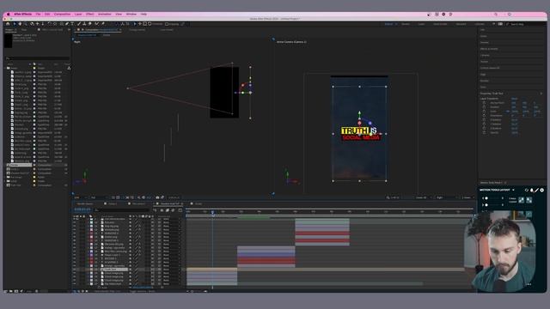Screen dimensions: 550x309
Task: Open the Composition menu
Action: [62, 15]
